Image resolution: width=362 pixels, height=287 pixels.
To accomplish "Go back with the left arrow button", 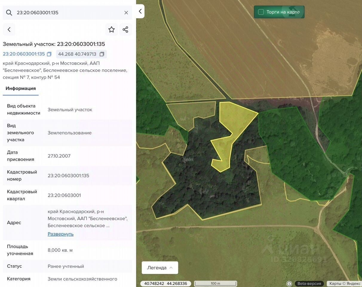I will [9, 29].
